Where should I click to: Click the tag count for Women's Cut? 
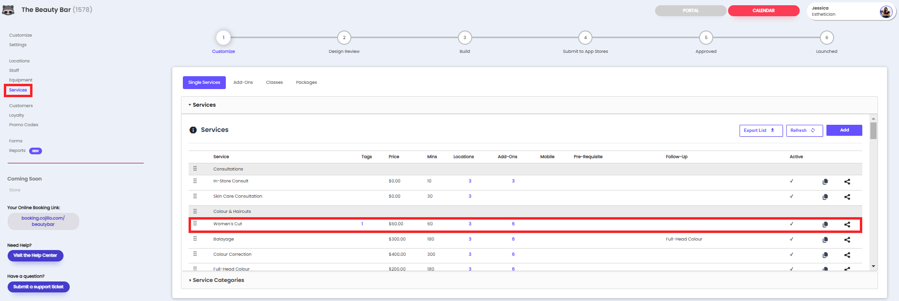pyautogui.click(x=362, y=224)
